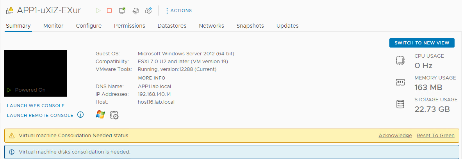
Task: Click the Launch Web Console link
Action: [36, 106]
